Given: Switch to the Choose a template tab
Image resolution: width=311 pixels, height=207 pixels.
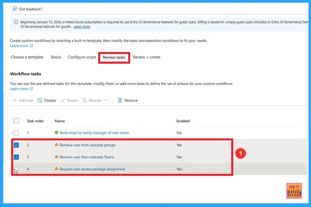Looking at the screenshot, I should point(27,57).
